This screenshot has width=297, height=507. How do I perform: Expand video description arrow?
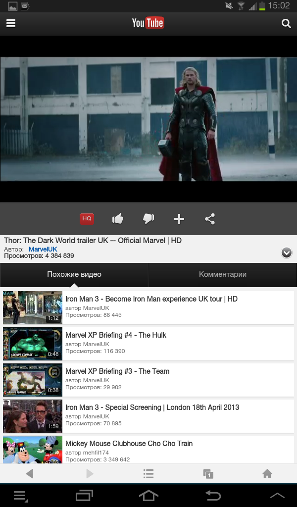[286, 253]
